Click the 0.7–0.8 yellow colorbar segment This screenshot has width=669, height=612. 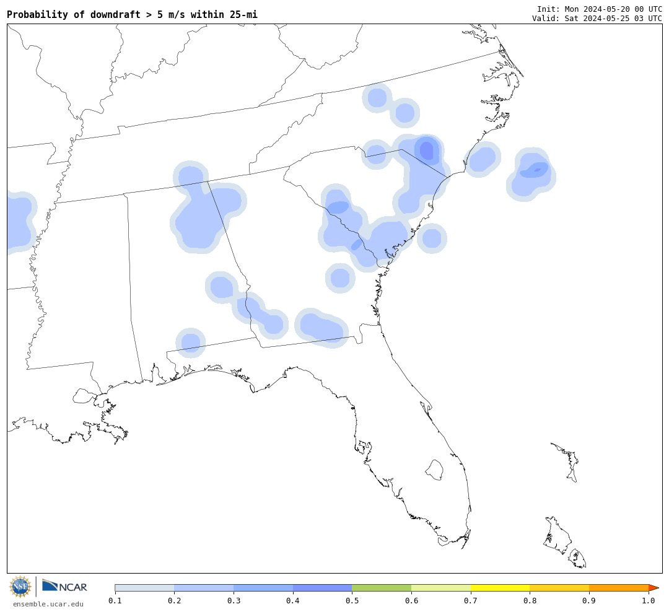click(501, 588)
